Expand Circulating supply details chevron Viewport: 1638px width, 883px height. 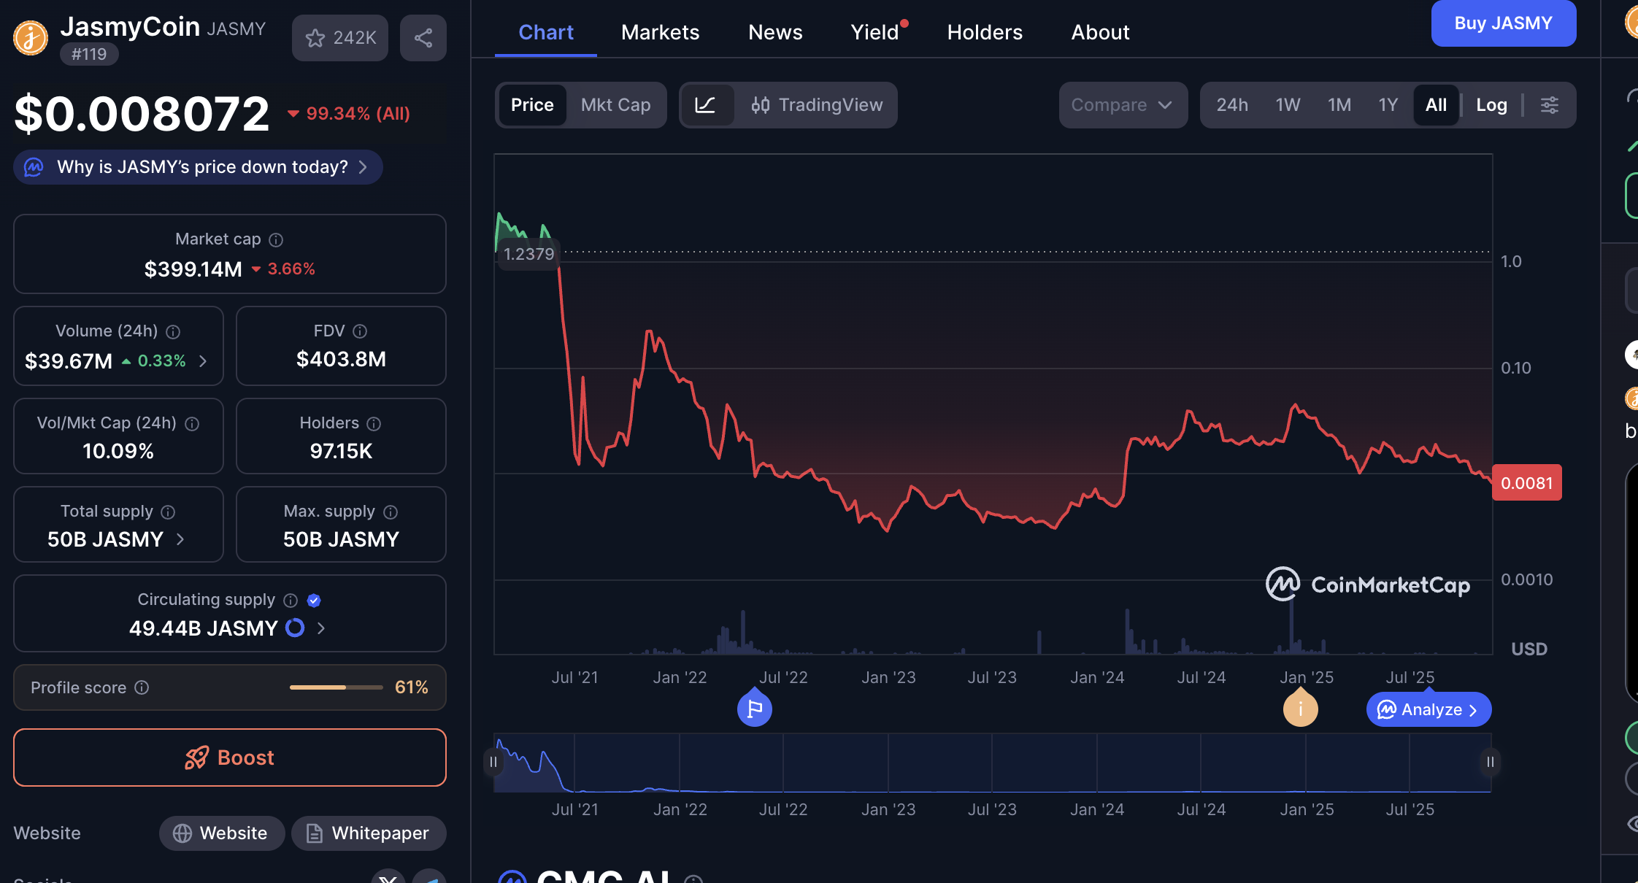pyautogui.click(x=321, y=628)
